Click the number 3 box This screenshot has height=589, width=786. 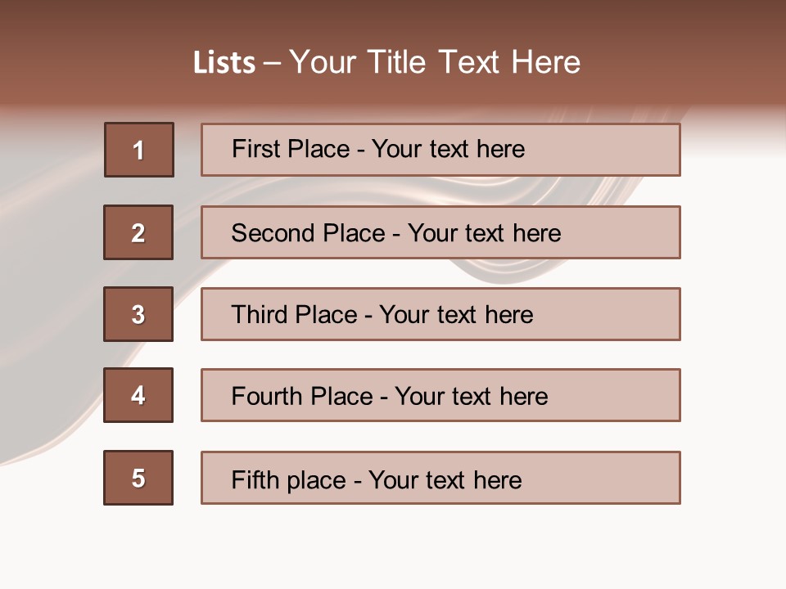point(138,314)
